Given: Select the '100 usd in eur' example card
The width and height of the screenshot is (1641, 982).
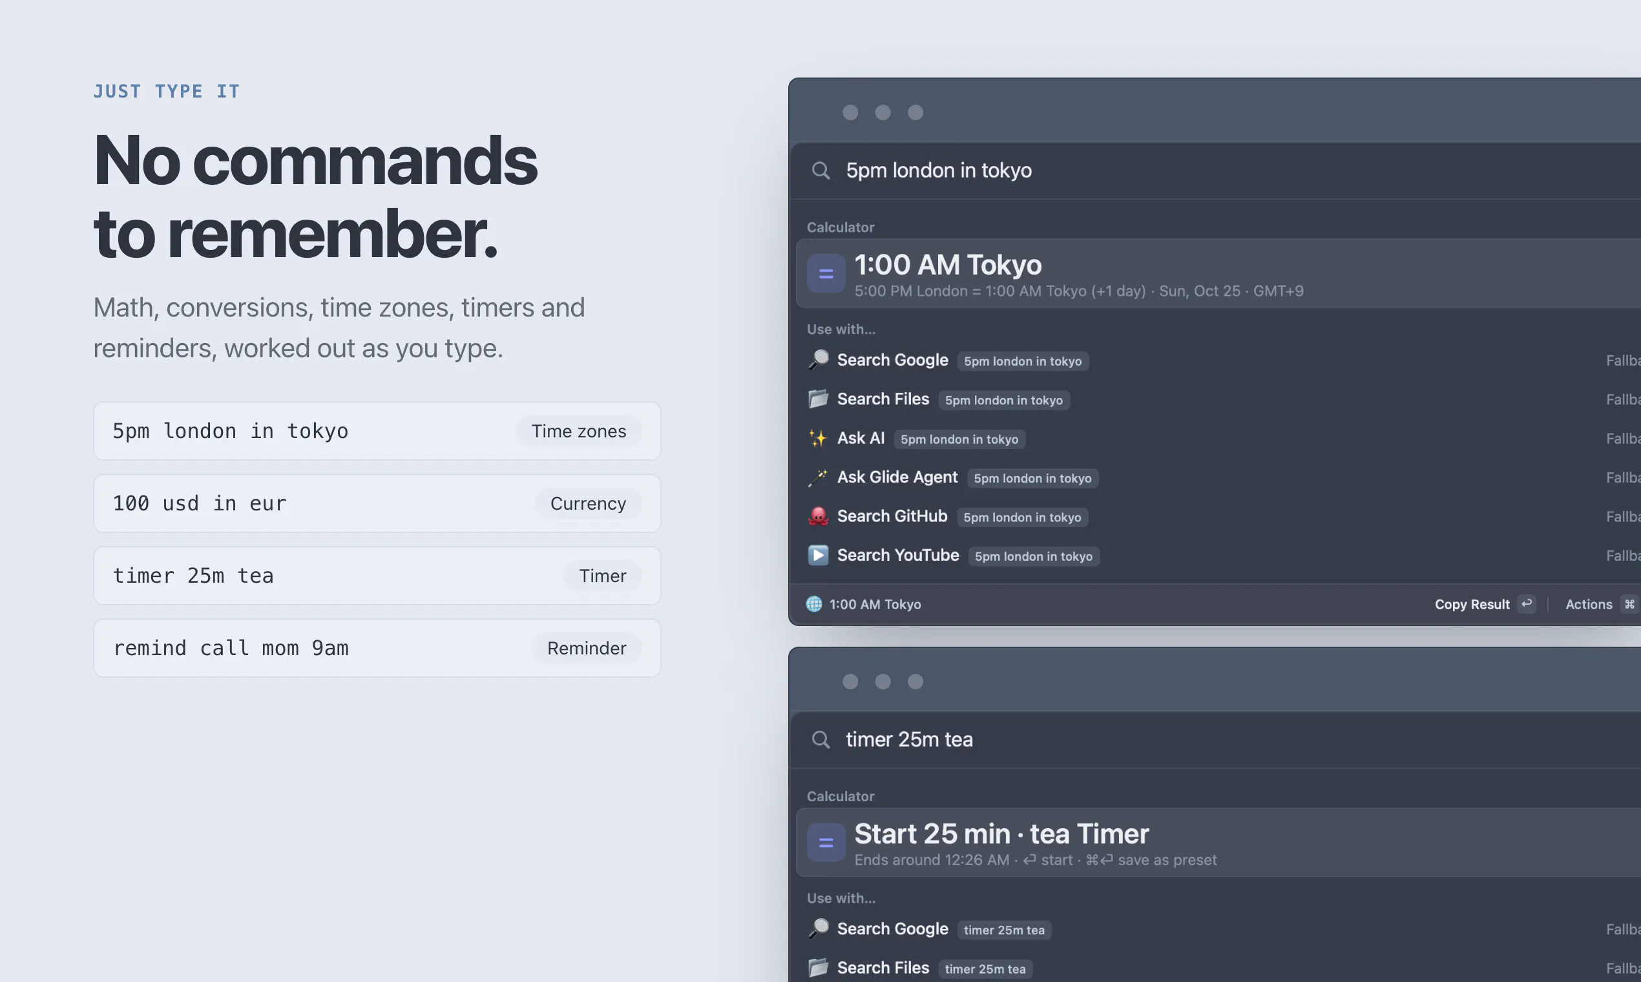Looking at the screenshot, I should 377,503.
